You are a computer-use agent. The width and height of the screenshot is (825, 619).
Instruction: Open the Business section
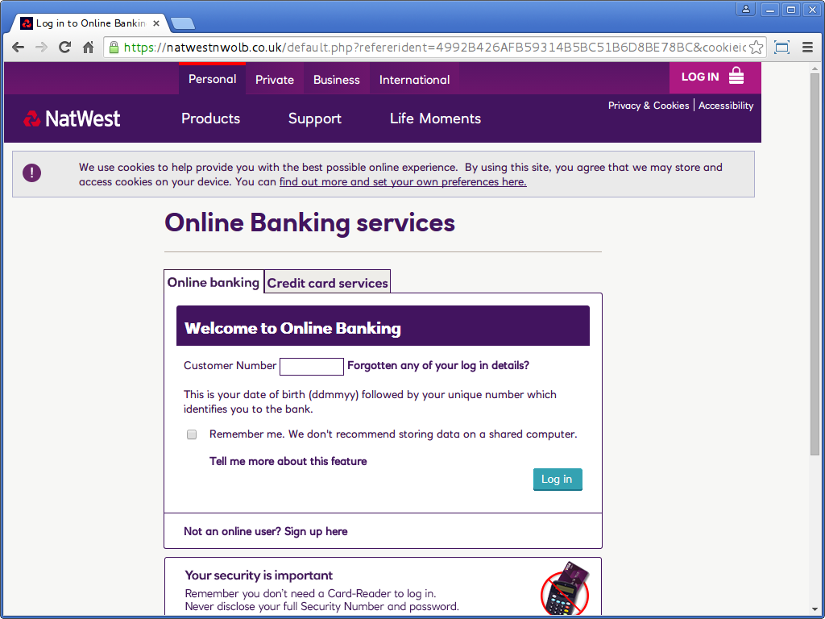(x=337, y=80)
